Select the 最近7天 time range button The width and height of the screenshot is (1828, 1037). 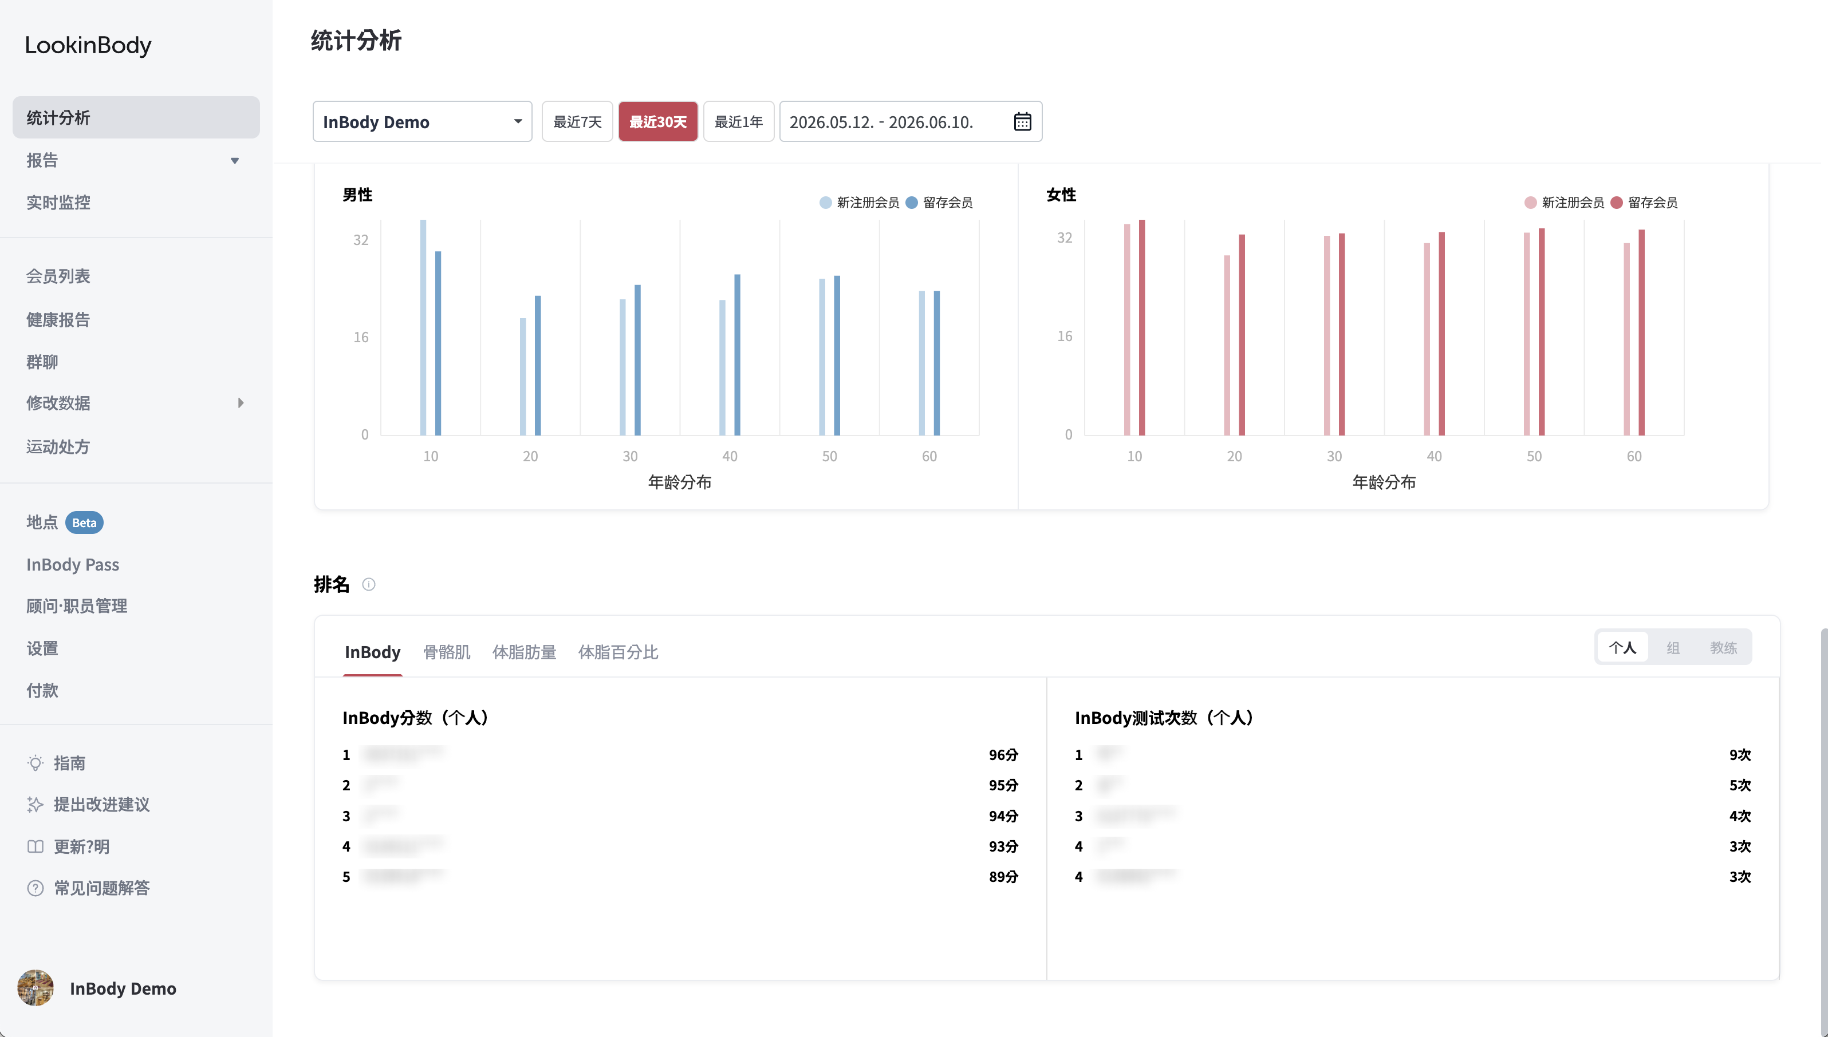tap(577, 122)
